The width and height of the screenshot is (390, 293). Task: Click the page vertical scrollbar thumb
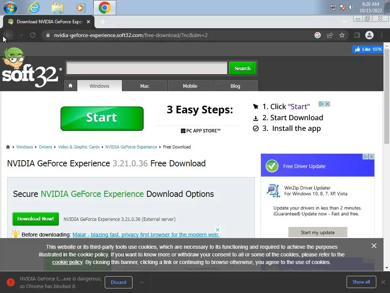pyautogui.click(x=387, y=96)
